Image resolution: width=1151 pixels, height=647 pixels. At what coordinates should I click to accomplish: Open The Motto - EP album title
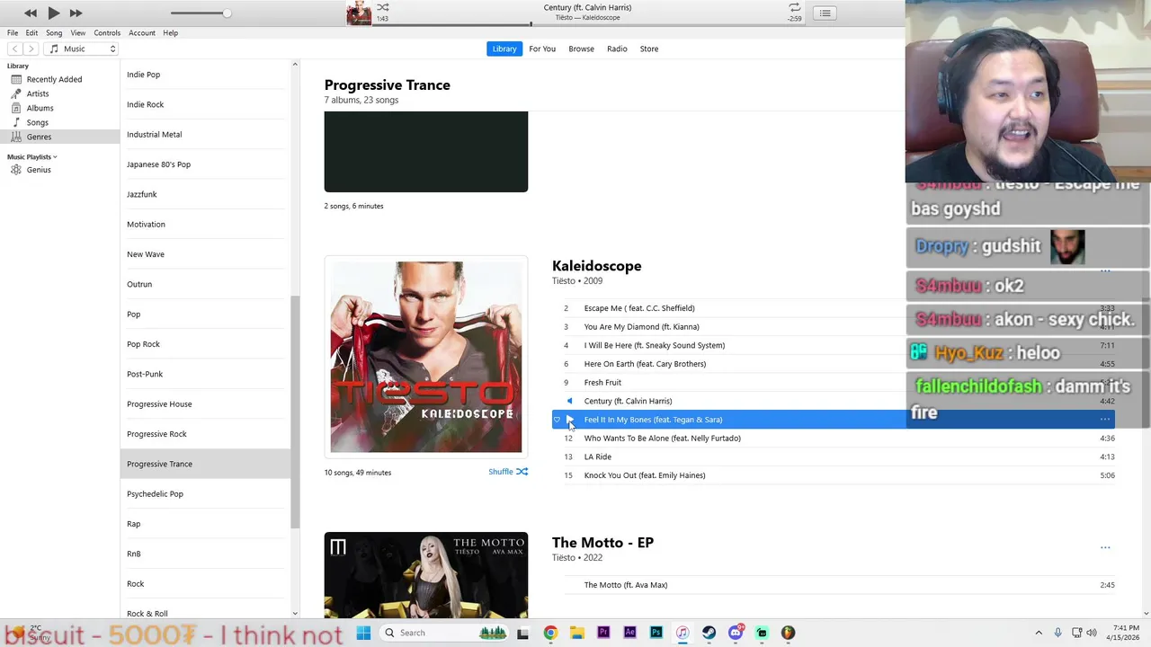click(602, 543)
